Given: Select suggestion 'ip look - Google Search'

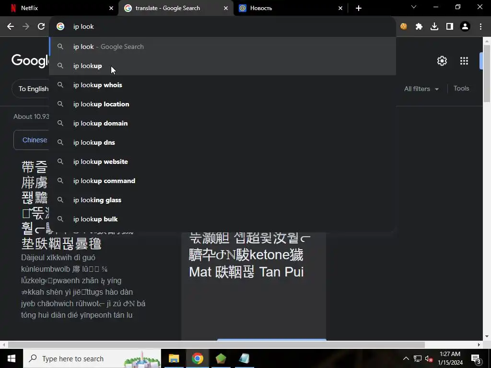Looking at the screenshot, I should (222, 46).
